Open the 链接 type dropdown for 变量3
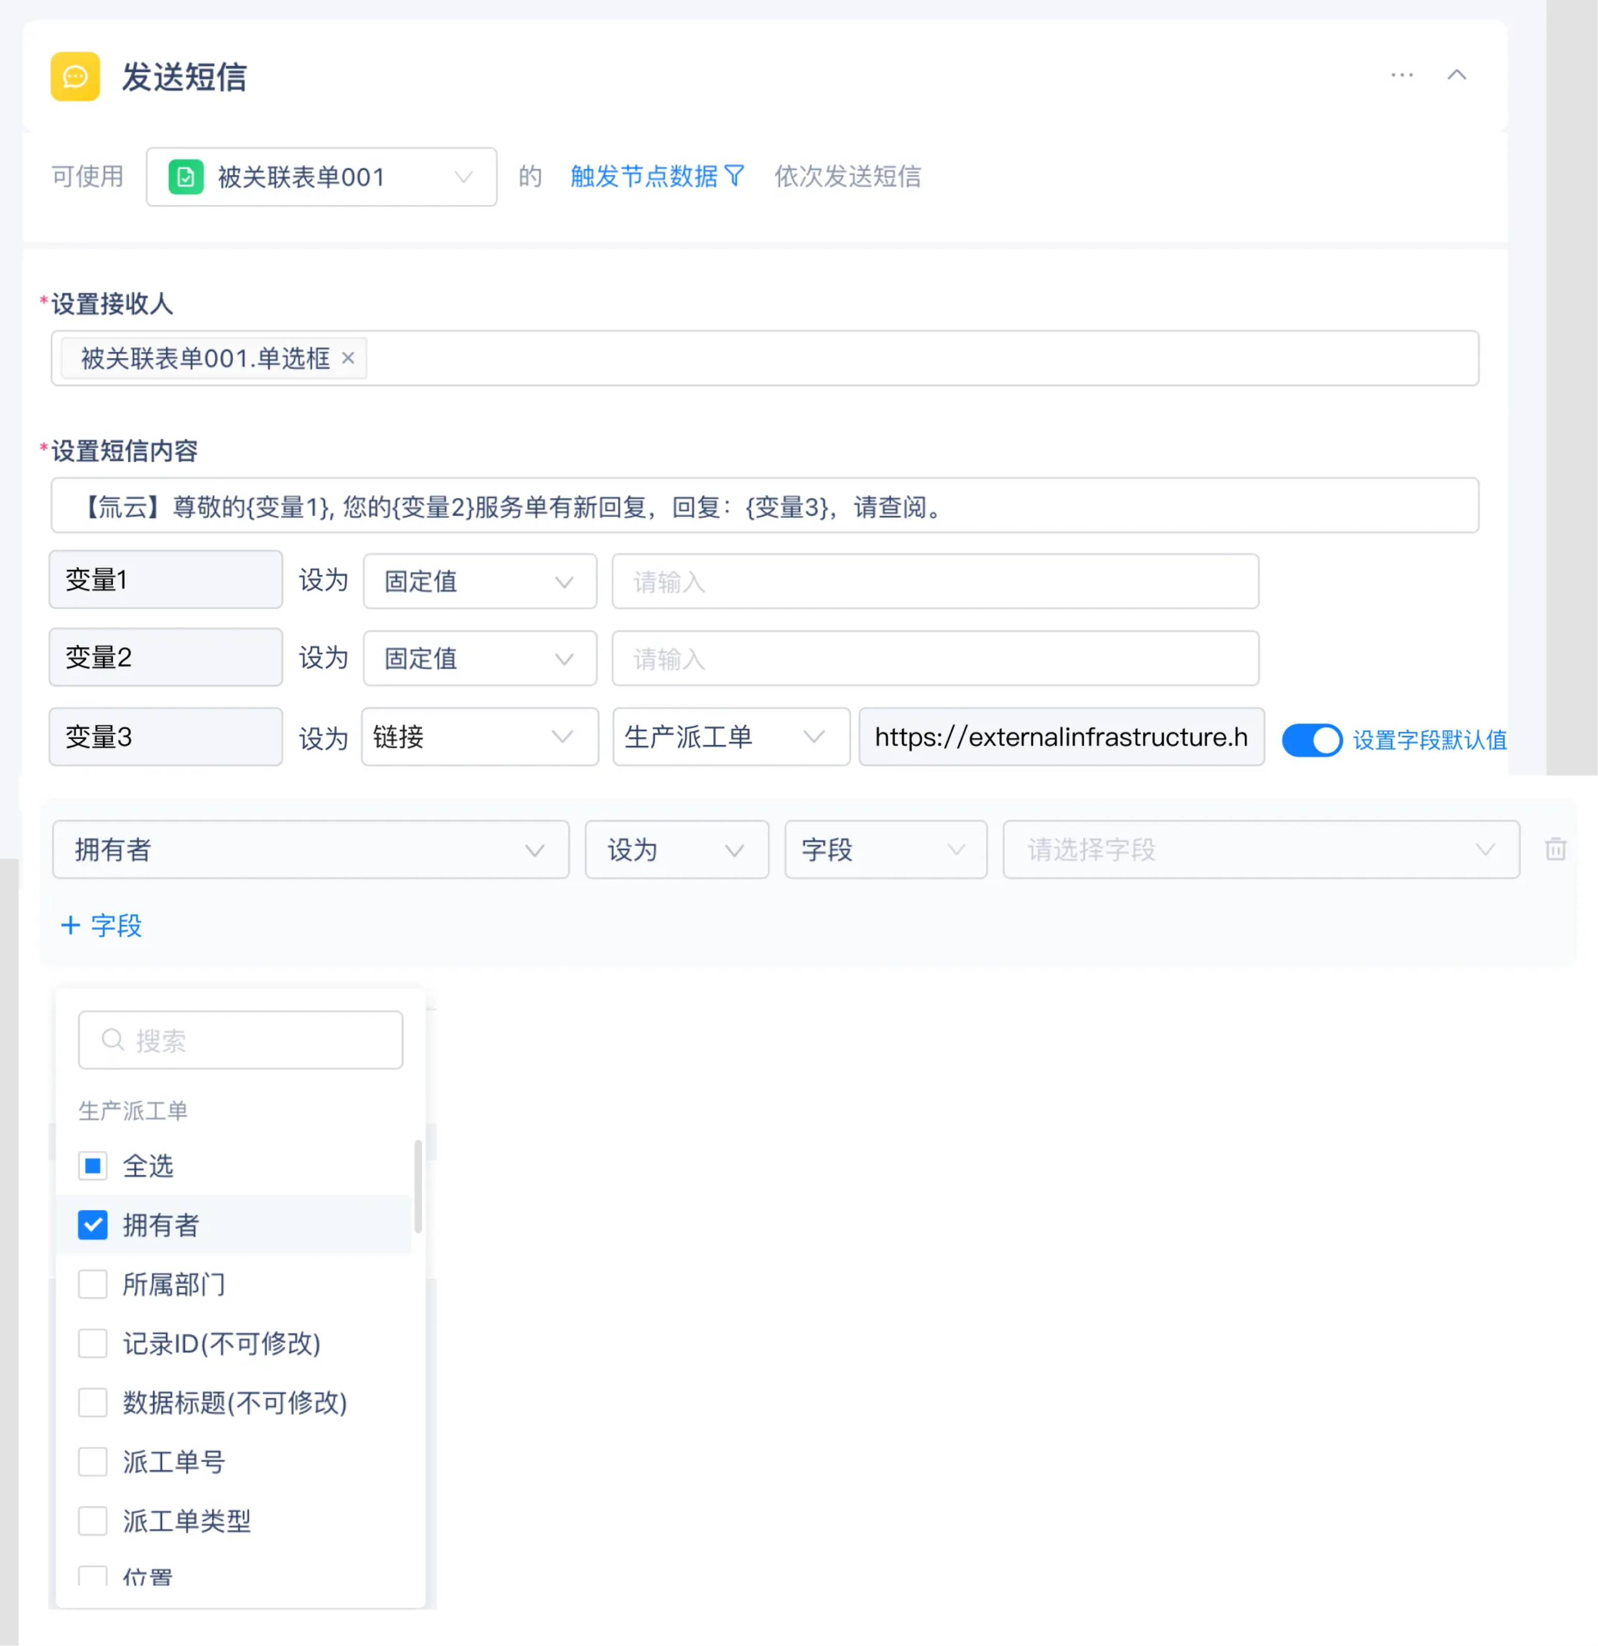The height and width of the screenshot is (1646, 1598). click(480, 737)
